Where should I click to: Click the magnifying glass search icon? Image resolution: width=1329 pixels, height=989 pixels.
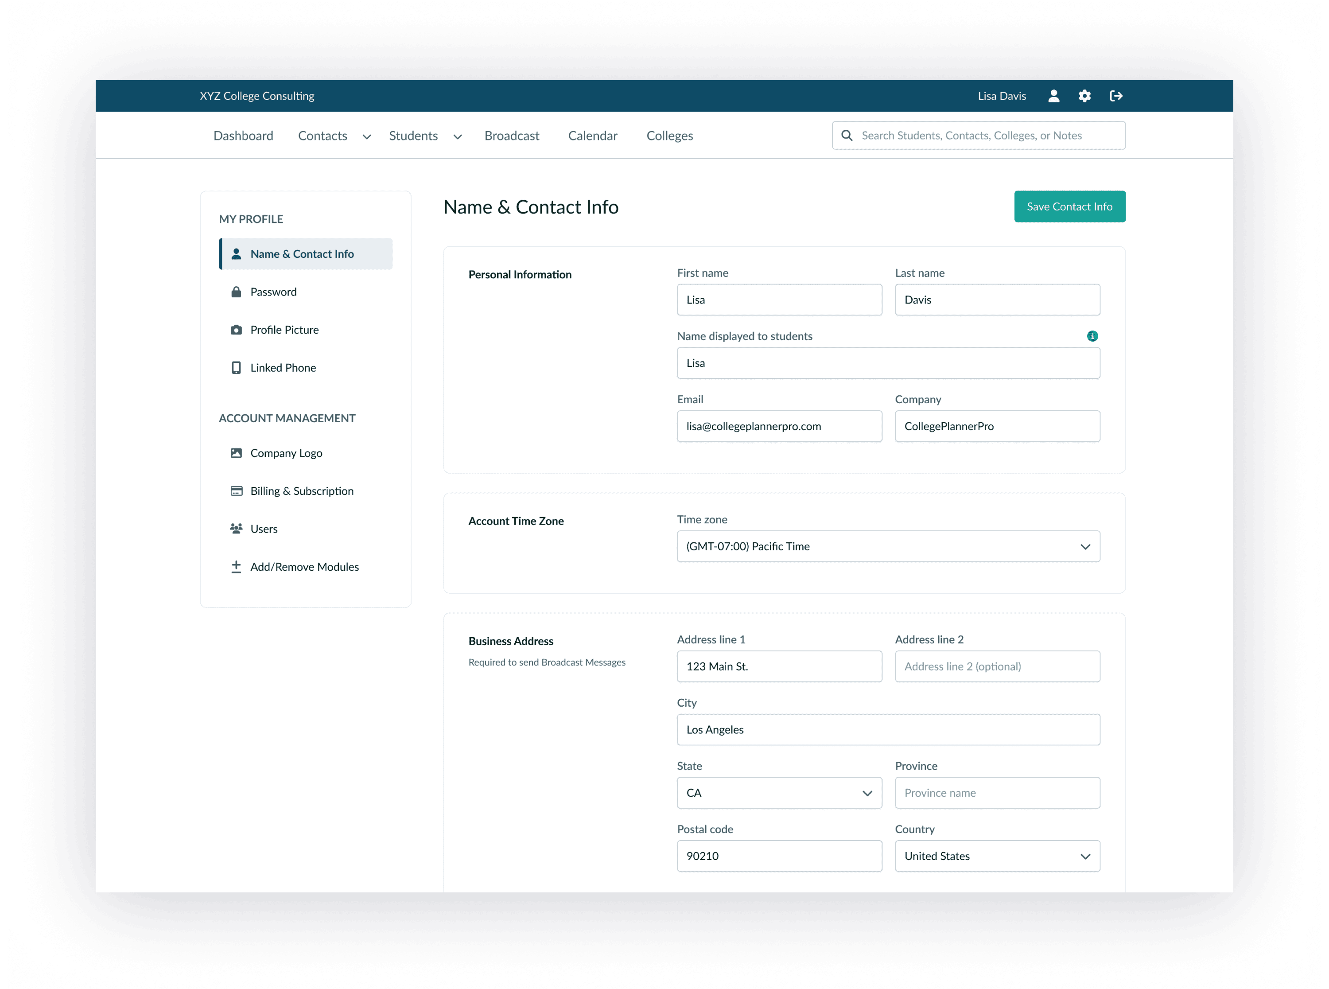847,135
